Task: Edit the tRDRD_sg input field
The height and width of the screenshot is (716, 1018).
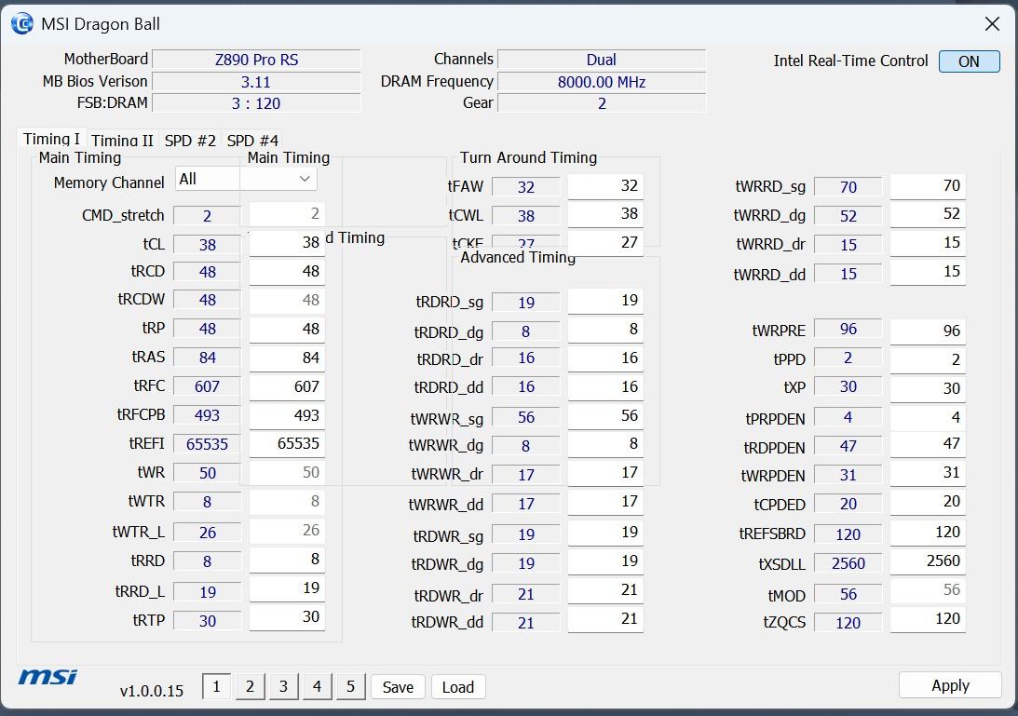Action: [605, 301]
